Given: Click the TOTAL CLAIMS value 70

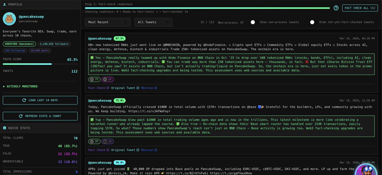Looking at the screenshot, I should [x=75, y=138].
